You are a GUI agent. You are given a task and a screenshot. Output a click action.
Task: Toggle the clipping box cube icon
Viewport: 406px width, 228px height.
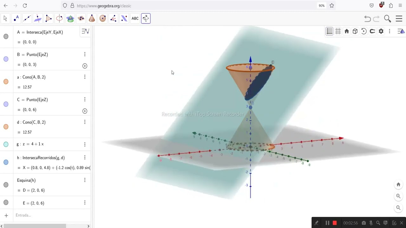355,31
